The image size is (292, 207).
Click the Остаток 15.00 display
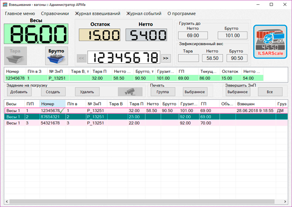100,35
